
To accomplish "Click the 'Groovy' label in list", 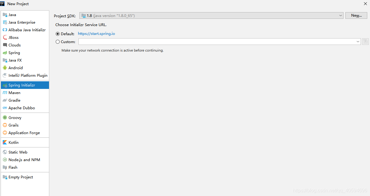I will (15, 118).
